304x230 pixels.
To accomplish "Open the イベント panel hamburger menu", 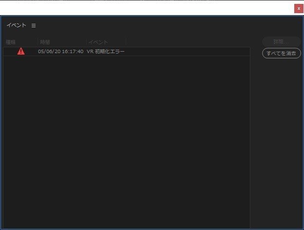I will (x=34, y=26).
